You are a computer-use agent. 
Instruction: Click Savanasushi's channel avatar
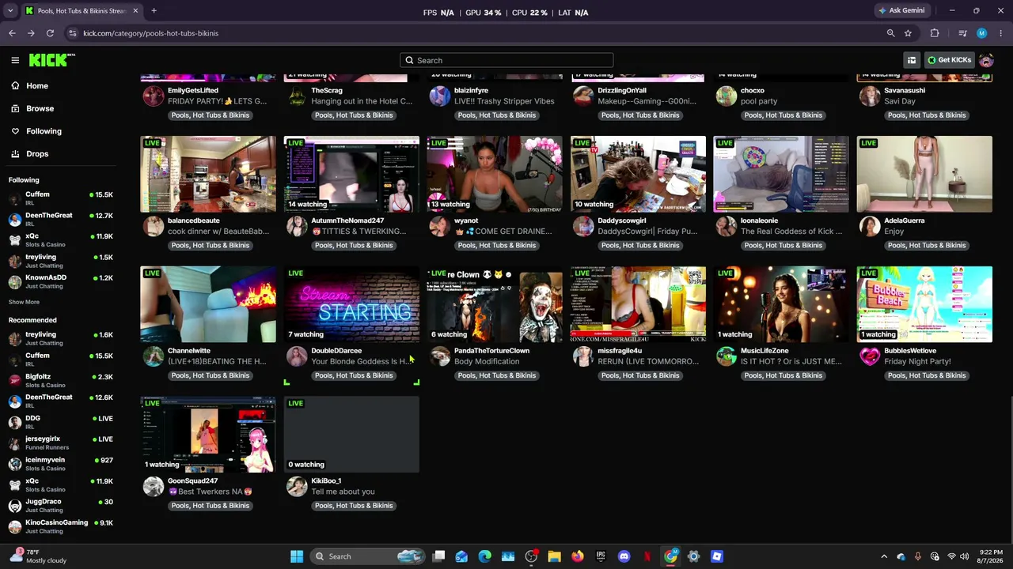(x=870, y=96)
